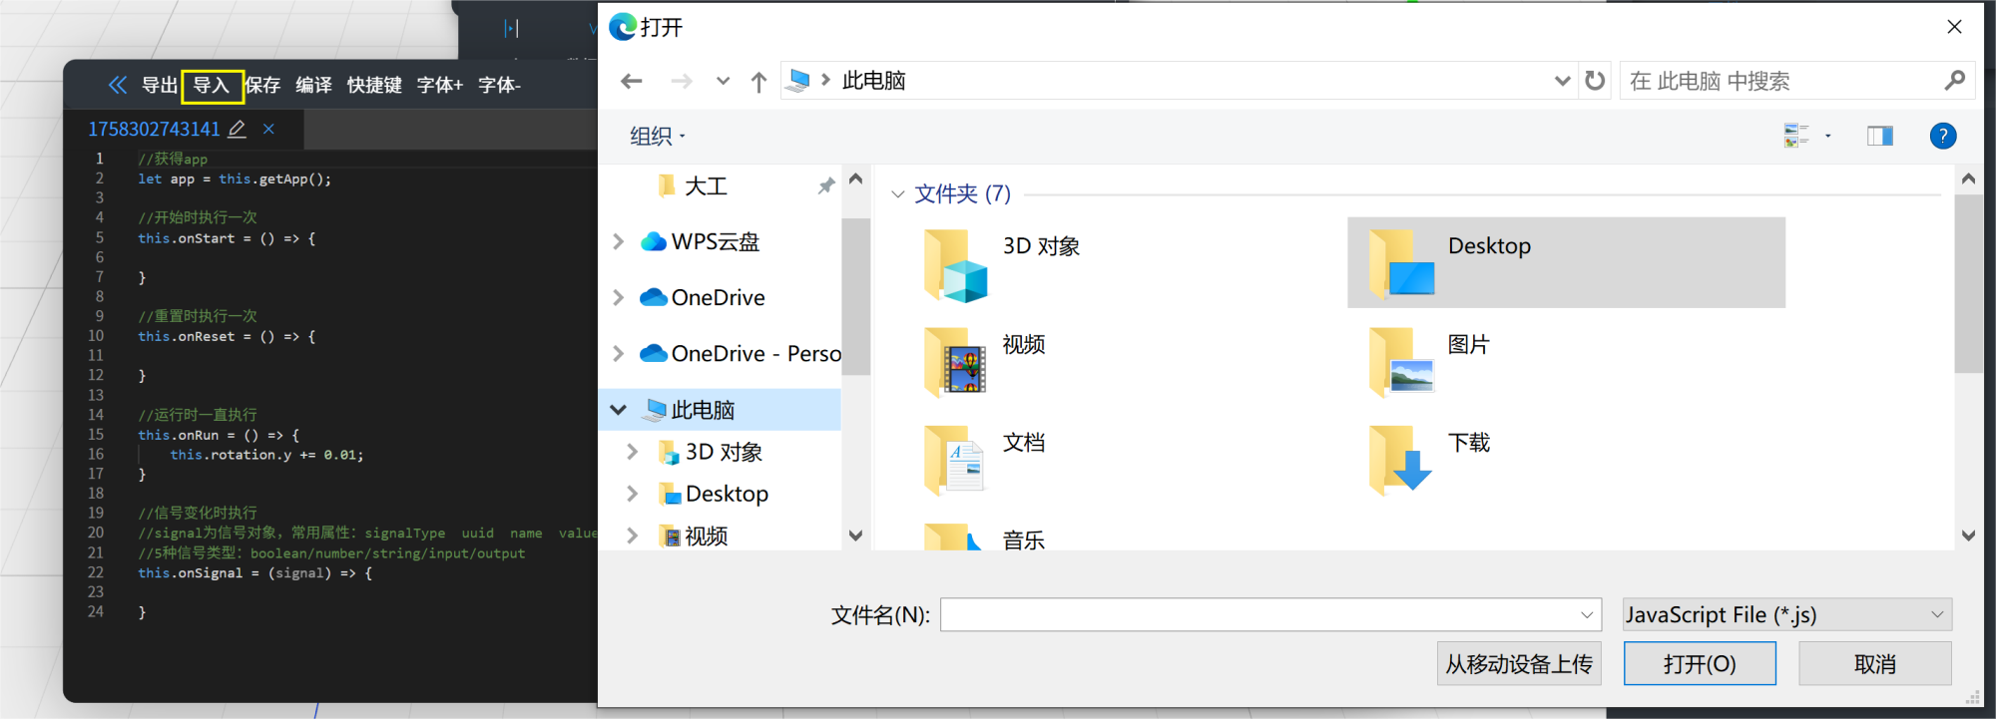
Task: Click the help question mark icon
Action: tap(1942, 136)
